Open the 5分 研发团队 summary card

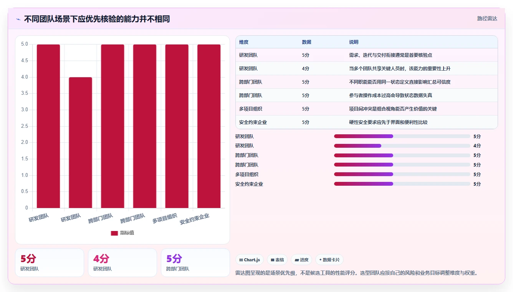pos(50,262)
